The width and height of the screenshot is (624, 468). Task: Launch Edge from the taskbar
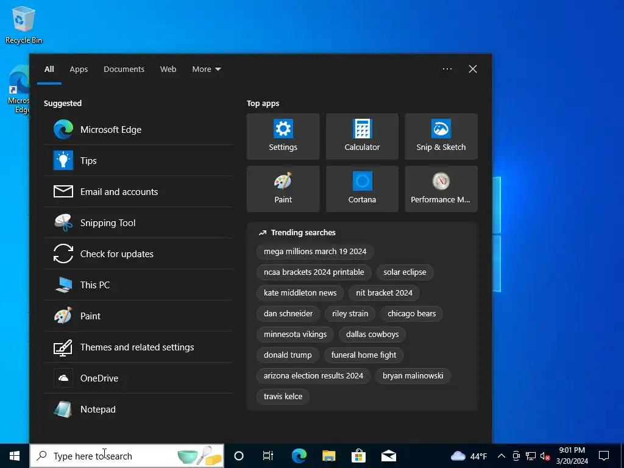pyautogui.click(x=299, y=456)
